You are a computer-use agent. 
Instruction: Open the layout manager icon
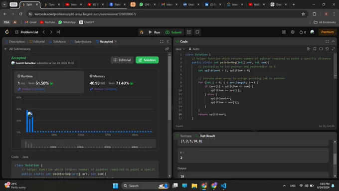284,32
